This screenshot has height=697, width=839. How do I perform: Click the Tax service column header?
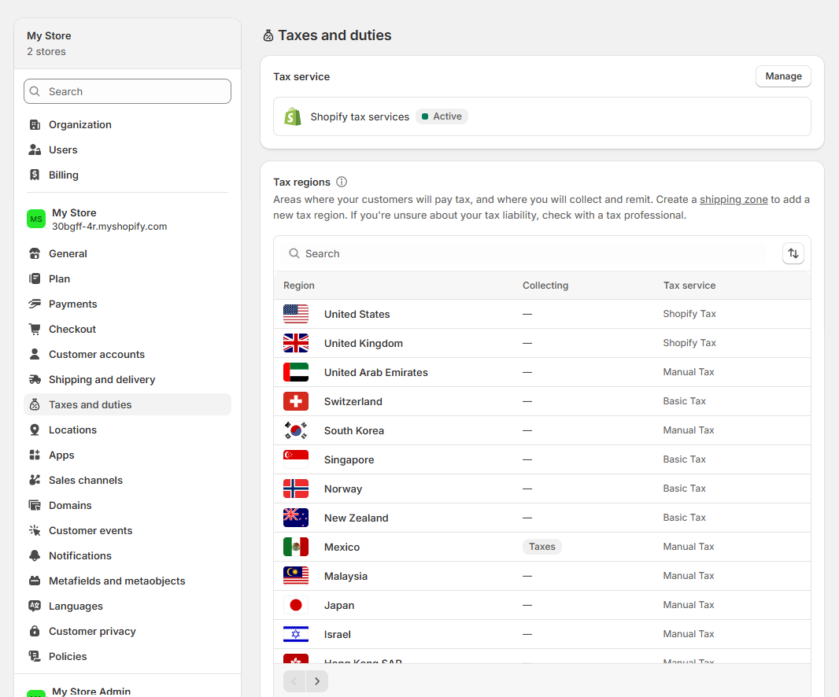pos(689,286)
